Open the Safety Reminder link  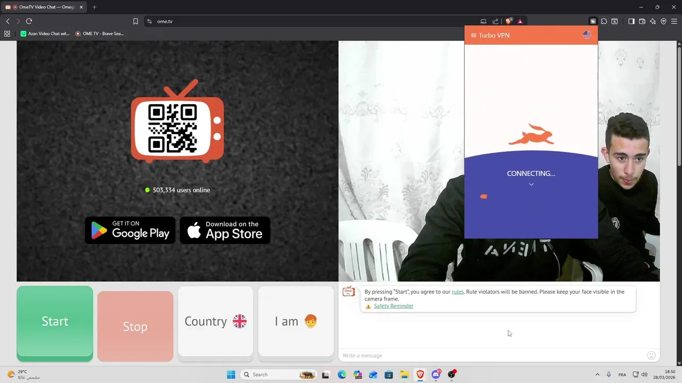pyautogui.click(x=393, y=306)
